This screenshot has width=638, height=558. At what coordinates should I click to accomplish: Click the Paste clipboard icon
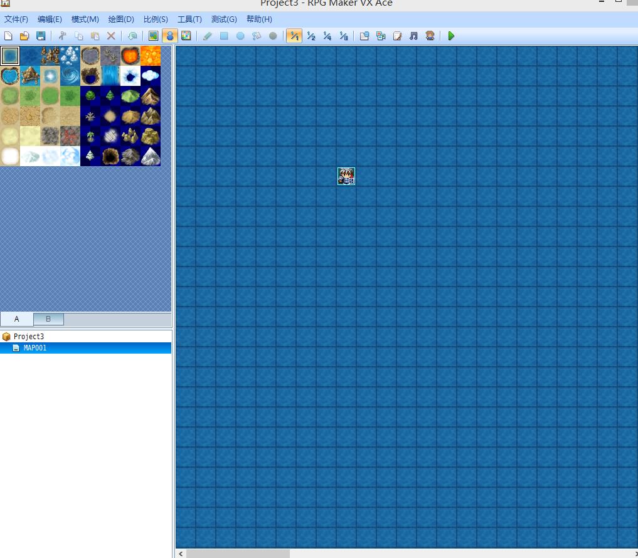95,36
